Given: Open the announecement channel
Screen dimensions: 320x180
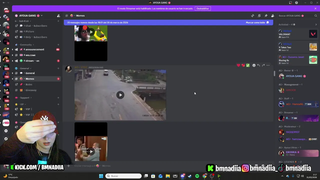Looking at the screenshot, I should click(37, 49).
